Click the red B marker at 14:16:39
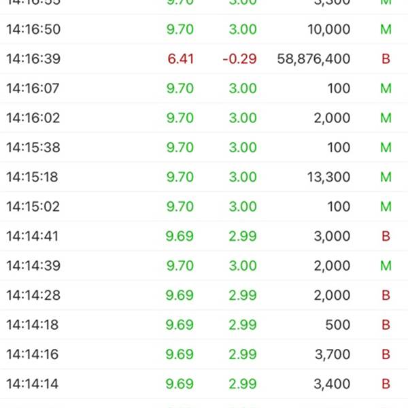Image resolution: width=408 pixels, height=408 pixels. (x=386, y=58)
